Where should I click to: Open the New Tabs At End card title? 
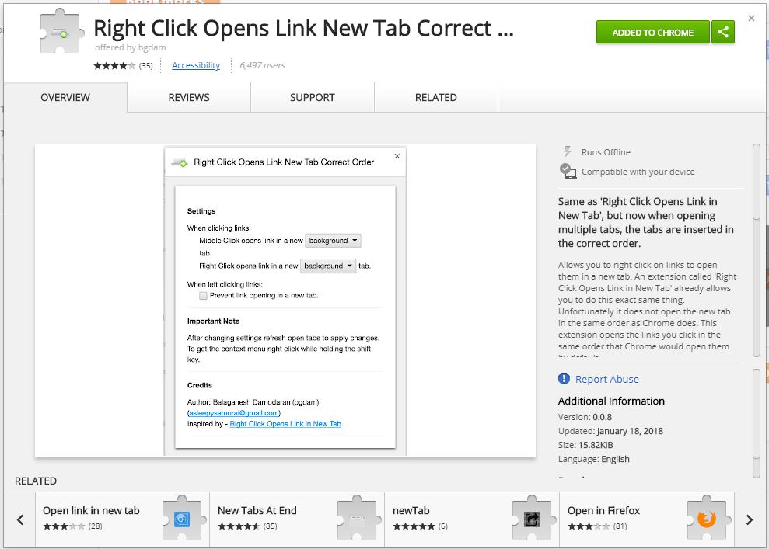257,510
